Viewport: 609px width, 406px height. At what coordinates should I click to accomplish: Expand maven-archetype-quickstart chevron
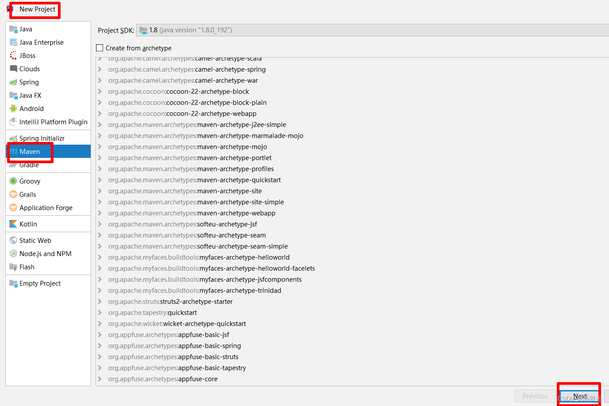[x=100, y=180]
